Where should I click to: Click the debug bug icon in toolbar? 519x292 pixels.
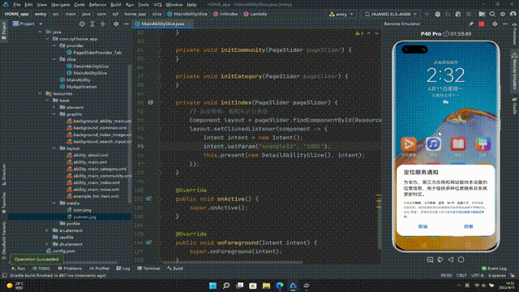coord(438,15)
